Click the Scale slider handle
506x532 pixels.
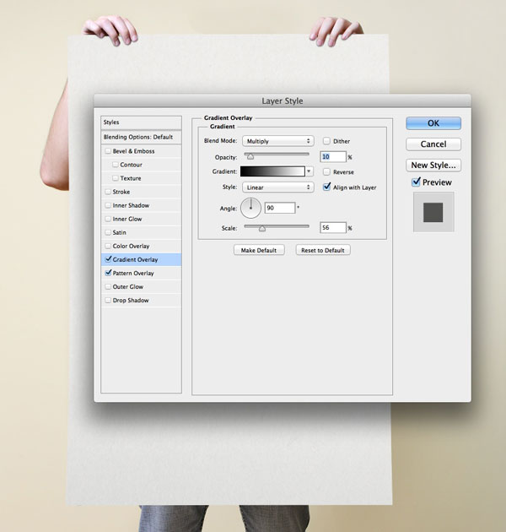tap(262, 228)
